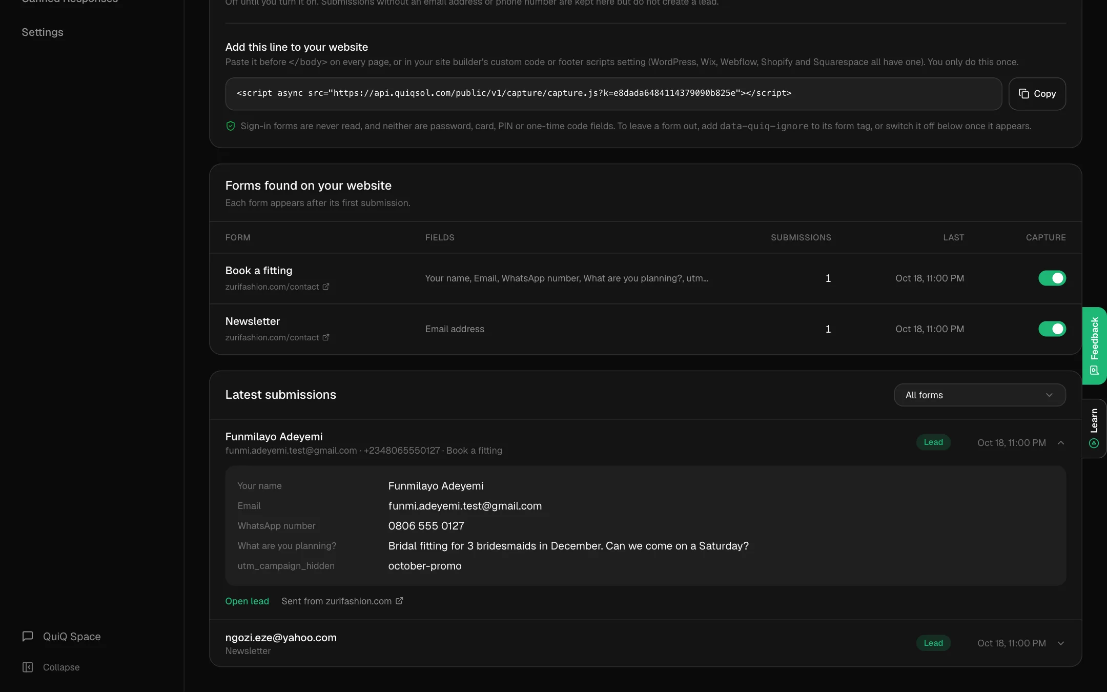The height and width of the screenshot is (692, 1107).
Task: Collapse the Funmilayo Adeyemi submission chevron
Action: (1061, 442)
